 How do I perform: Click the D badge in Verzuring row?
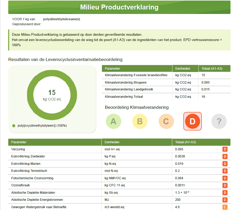(225, 149)
